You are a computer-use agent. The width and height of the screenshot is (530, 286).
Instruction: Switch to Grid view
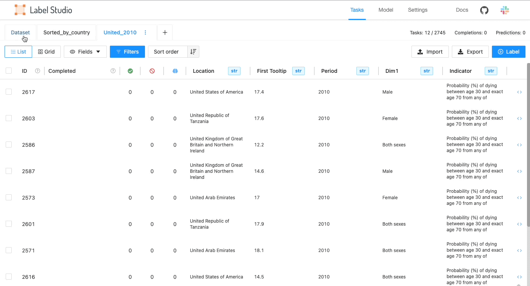click(x=46, y=52)
